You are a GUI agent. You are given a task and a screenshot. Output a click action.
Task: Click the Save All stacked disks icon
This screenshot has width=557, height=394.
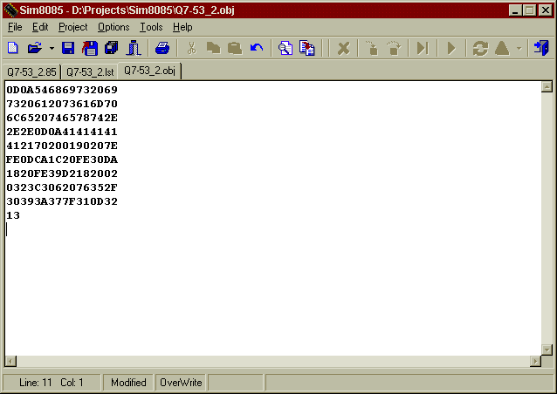click(111, 48)
